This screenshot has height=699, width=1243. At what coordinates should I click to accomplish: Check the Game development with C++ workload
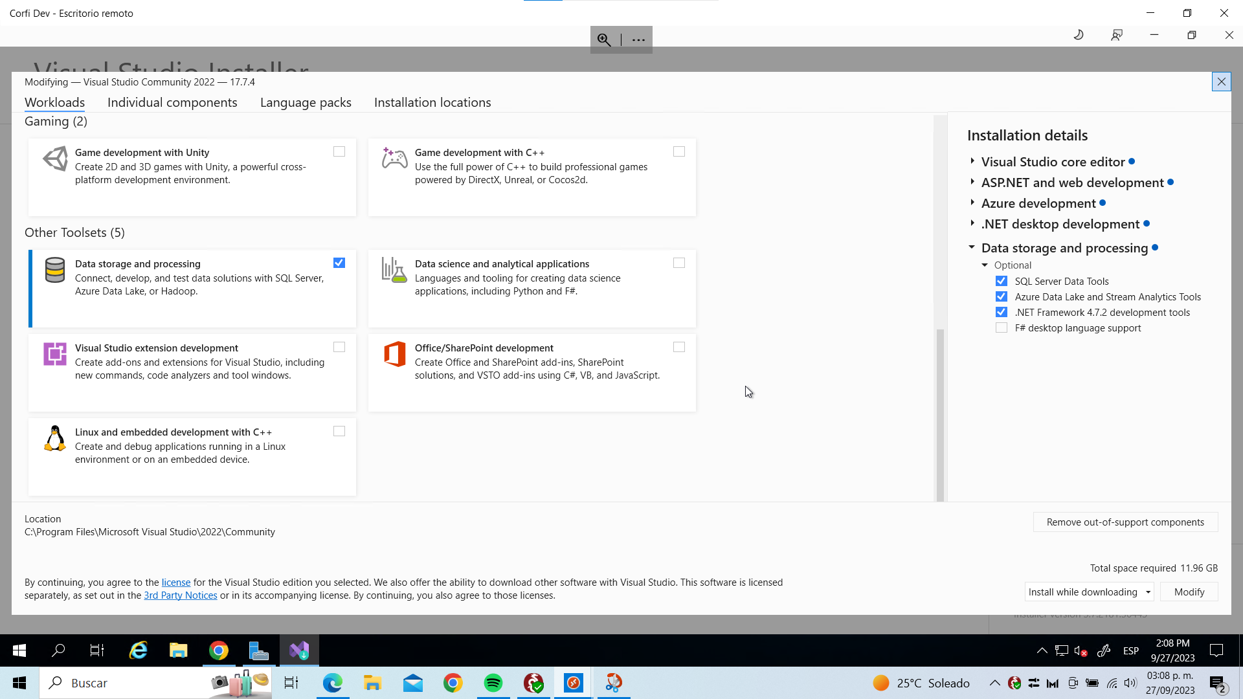[679, 151]
